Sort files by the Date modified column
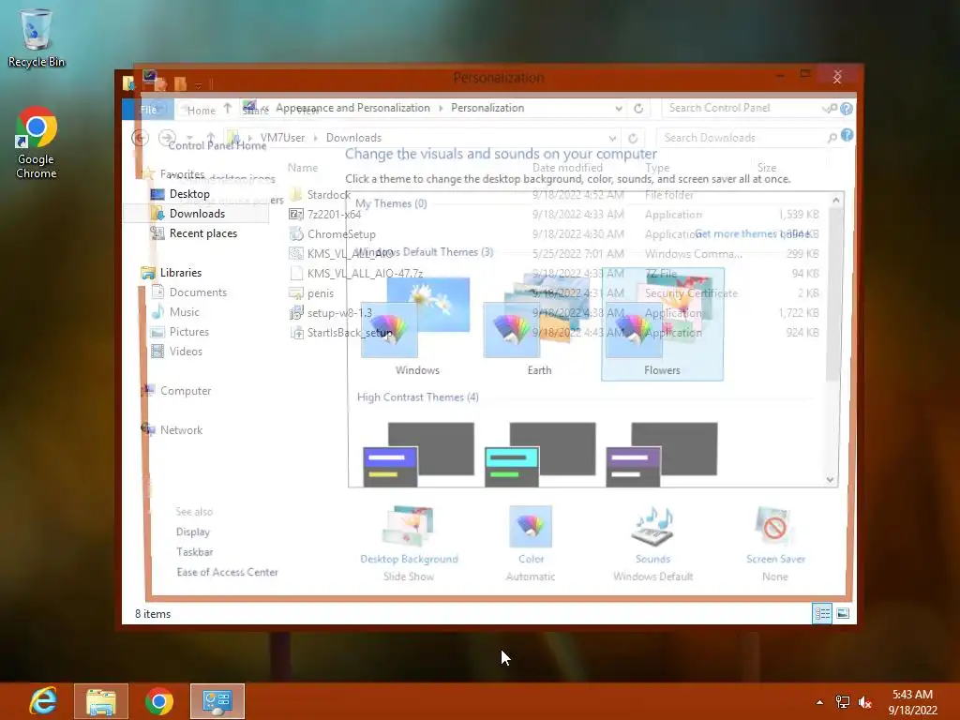 (x=567, y=168)
